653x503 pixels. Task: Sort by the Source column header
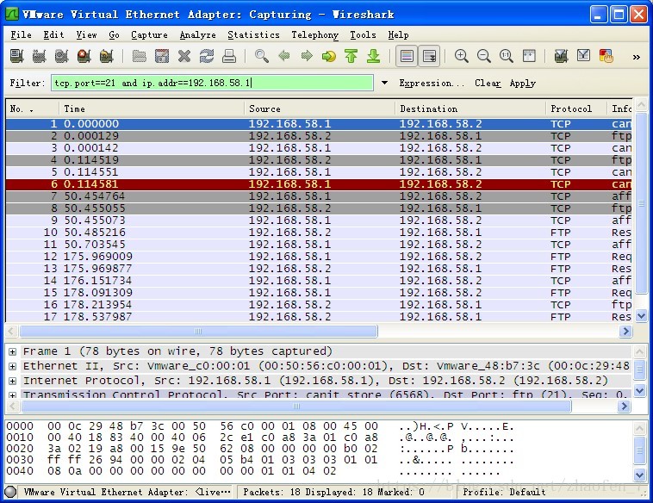(x=320, y=109)
